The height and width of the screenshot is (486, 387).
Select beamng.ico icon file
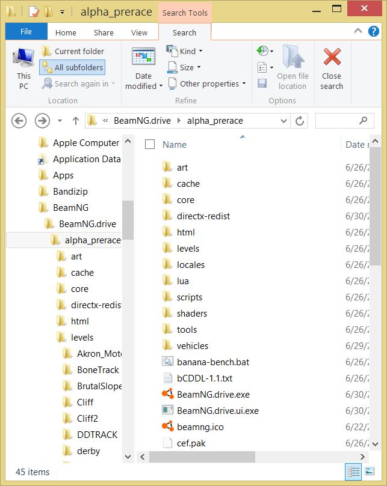click(x=168, y=426)
